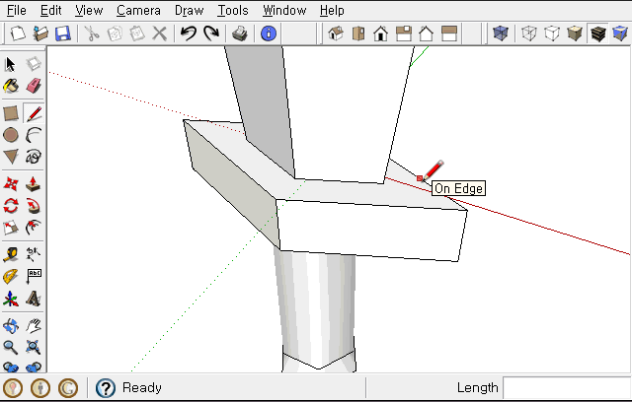Click the Ready status text
The width and height of the screenshot is (632, 402).
142,387
